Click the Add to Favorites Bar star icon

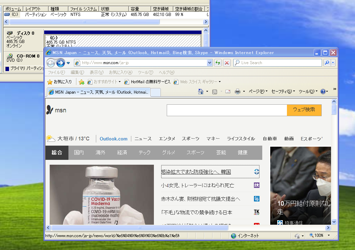(82, 82)
